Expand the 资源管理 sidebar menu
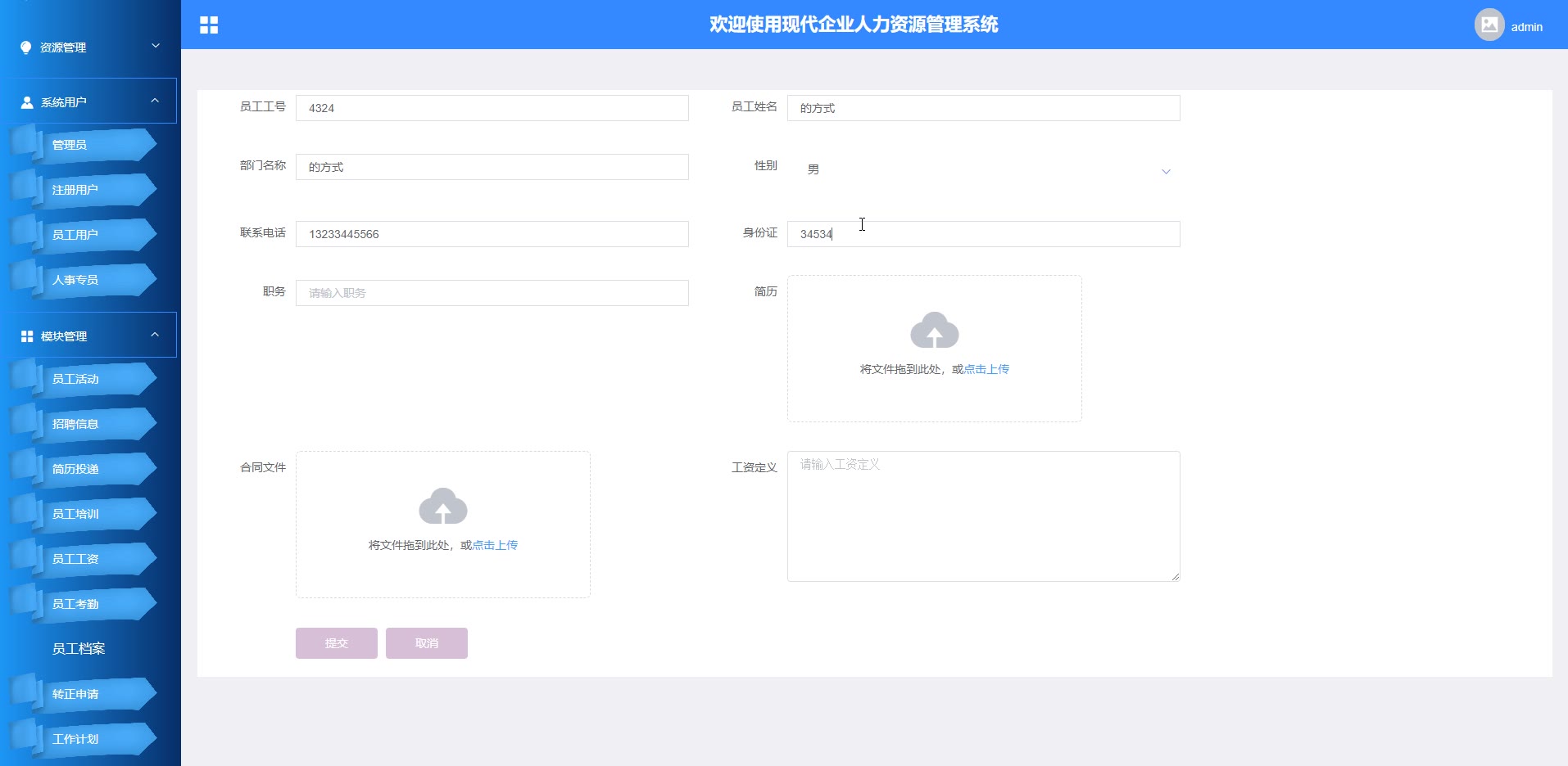Screen dimensions: 1568x766 pos(90,47)
